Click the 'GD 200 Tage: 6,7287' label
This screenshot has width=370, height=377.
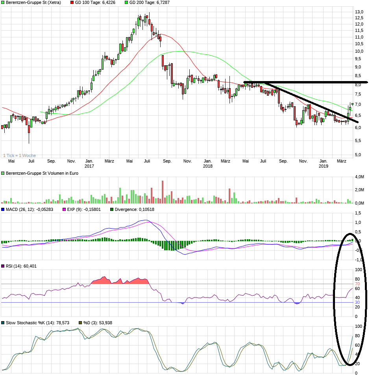[150, 3]
